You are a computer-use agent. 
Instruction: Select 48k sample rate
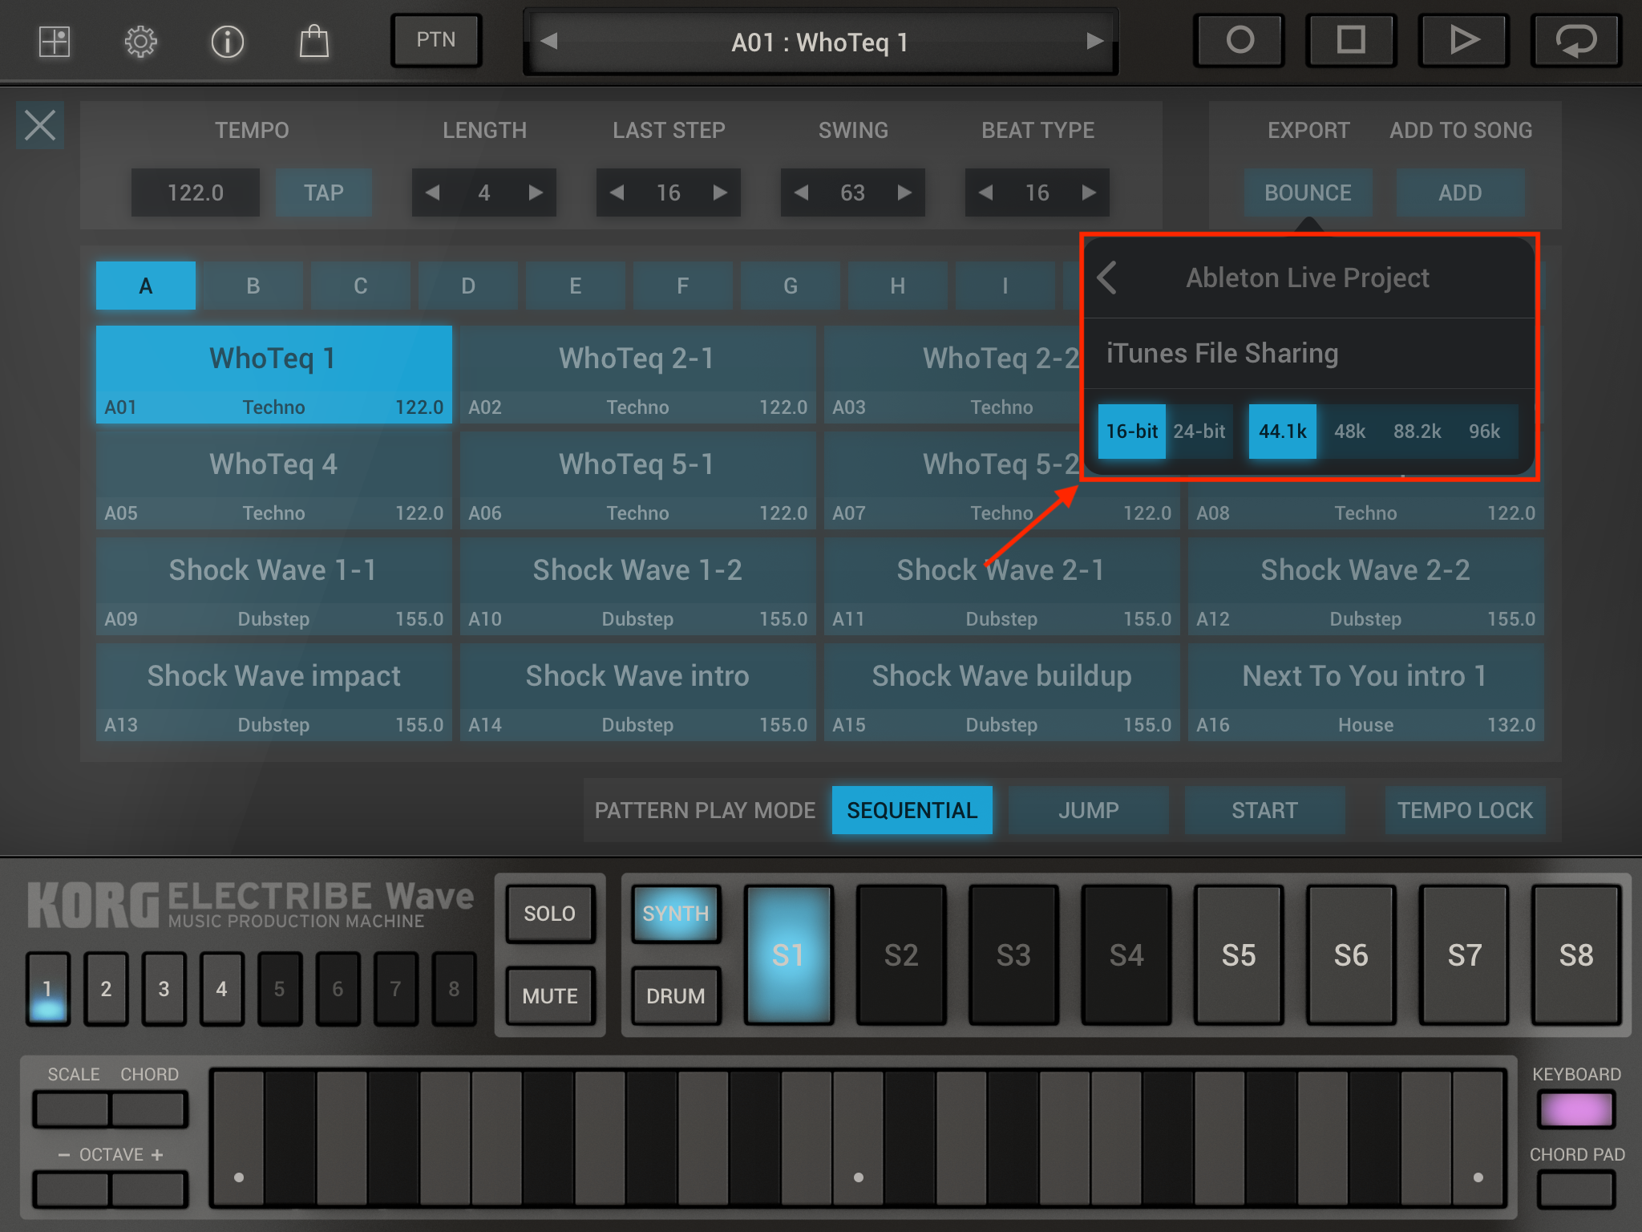[x=1349, y=432]
